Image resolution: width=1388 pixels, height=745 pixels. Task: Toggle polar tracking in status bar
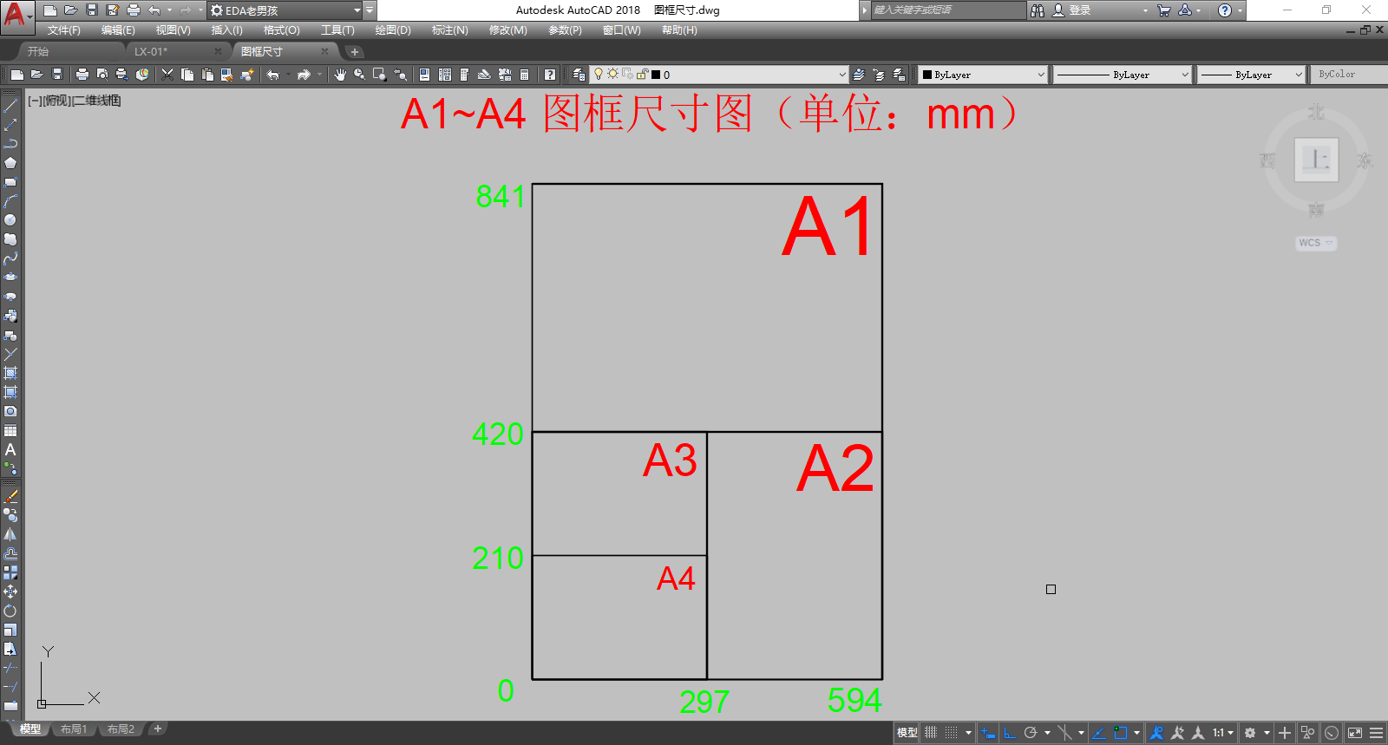1031,733
